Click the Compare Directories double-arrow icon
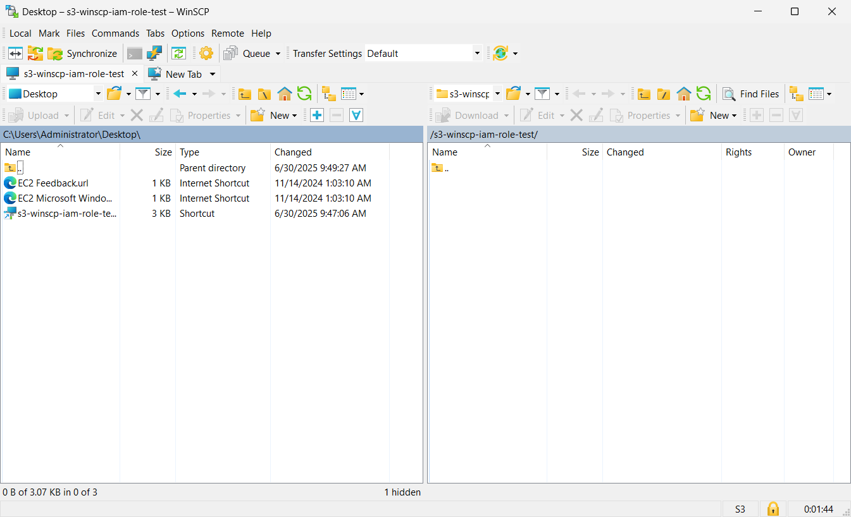This screenshot has height=517, width=851. coord(15,54)
